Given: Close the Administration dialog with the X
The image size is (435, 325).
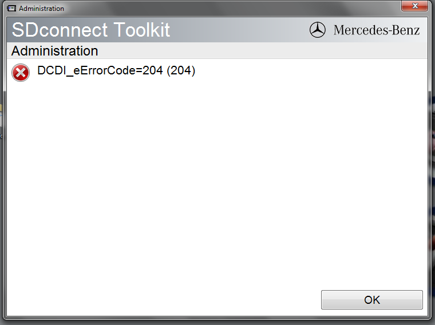Looking at the screenshot, I should tap(414, 6).
